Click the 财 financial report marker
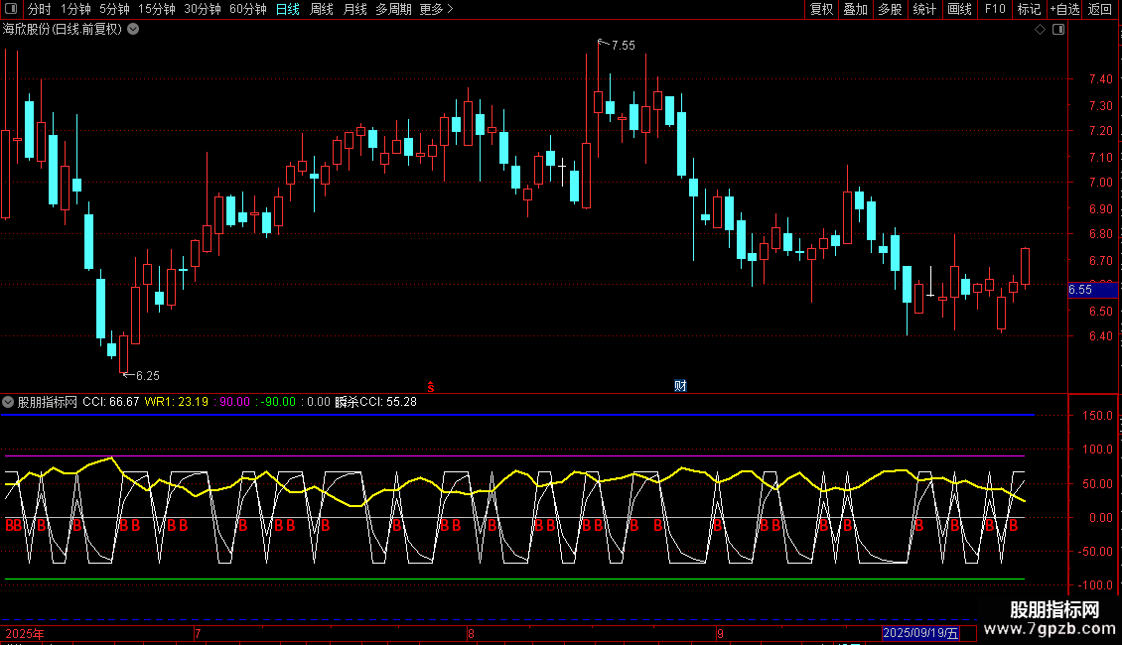Image resolution: width=1122 pixels, height=645 pixels. 680,385
